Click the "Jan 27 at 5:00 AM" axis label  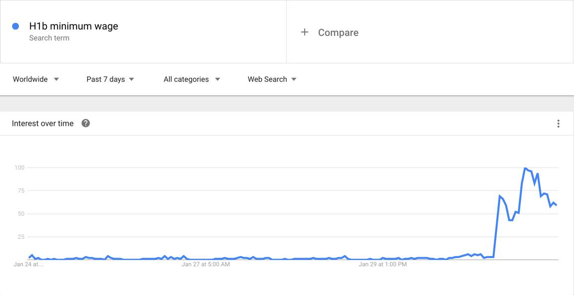206,264
